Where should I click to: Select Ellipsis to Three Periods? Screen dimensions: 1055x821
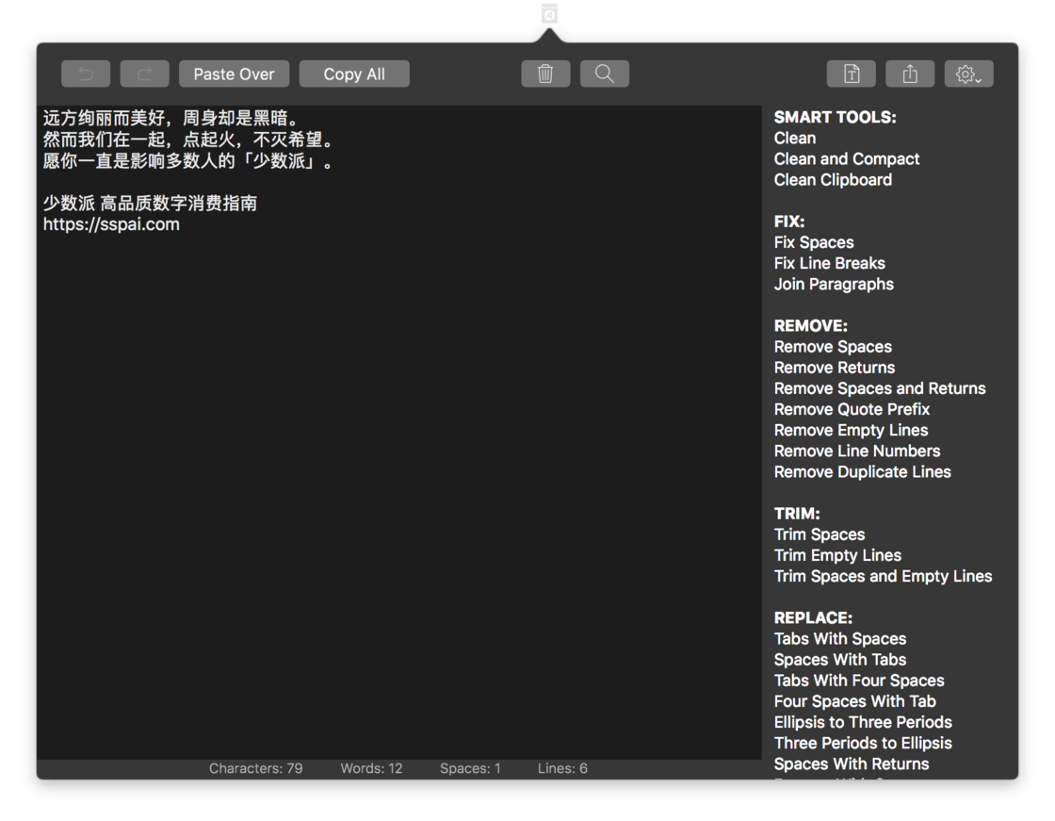click(863, 722)
